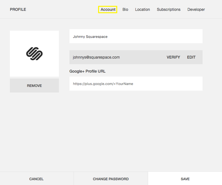This screenshot has height=185, width=222.
Task: Go to the Subscriptions tab
Action: 168,10
